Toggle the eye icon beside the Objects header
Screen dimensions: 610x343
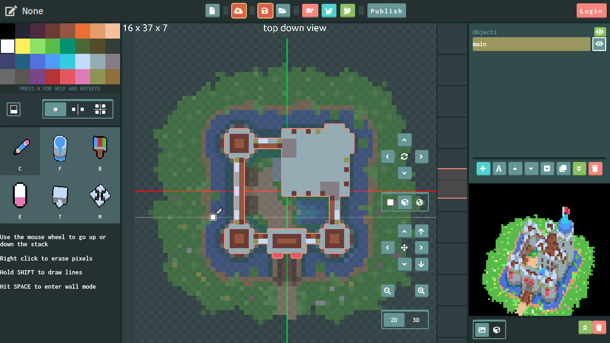[x=600, y=32]
